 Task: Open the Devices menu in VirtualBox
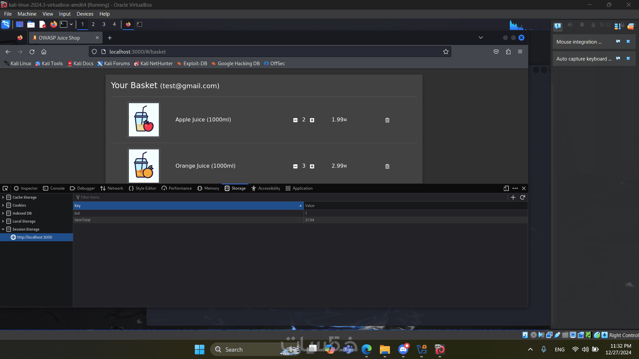point(85,14)
